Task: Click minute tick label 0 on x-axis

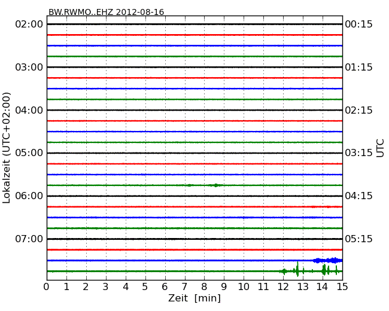Action: pyautogui.click(x=47, y=287)
